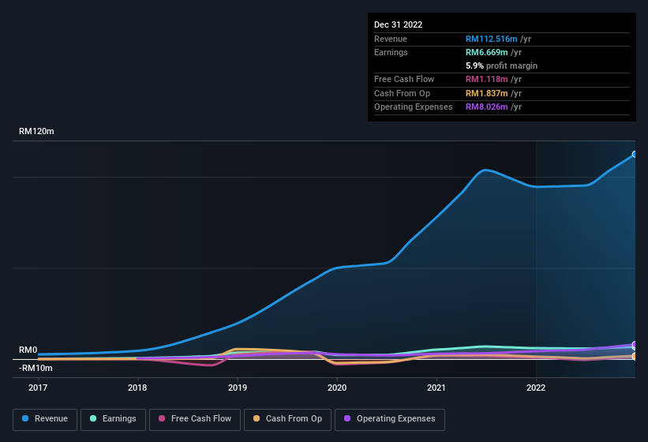
Task: Click the Free Cash Flow tooltip label
Action: coord(404,79)
